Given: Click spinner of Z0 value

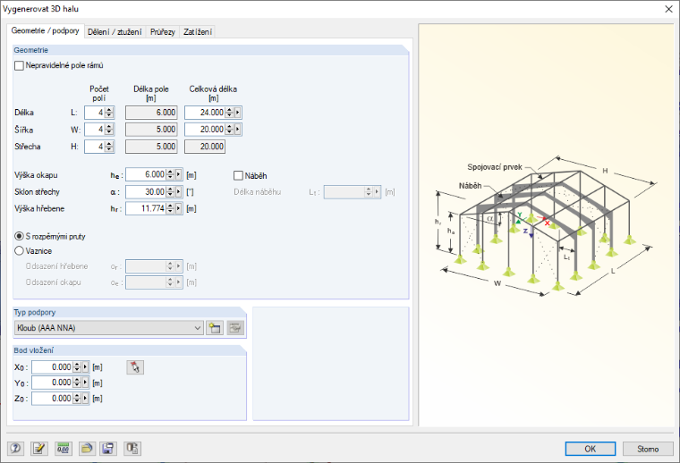Looking at the screenshot, I should click(x=77, y=399).
